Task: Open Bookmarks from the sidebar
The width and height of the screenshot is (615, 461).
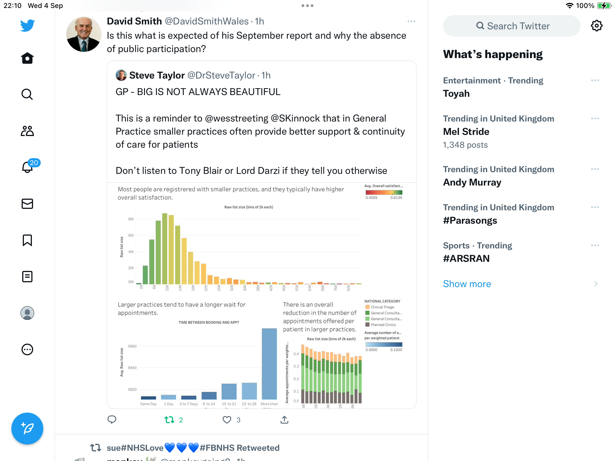Action: coord(27,240)
